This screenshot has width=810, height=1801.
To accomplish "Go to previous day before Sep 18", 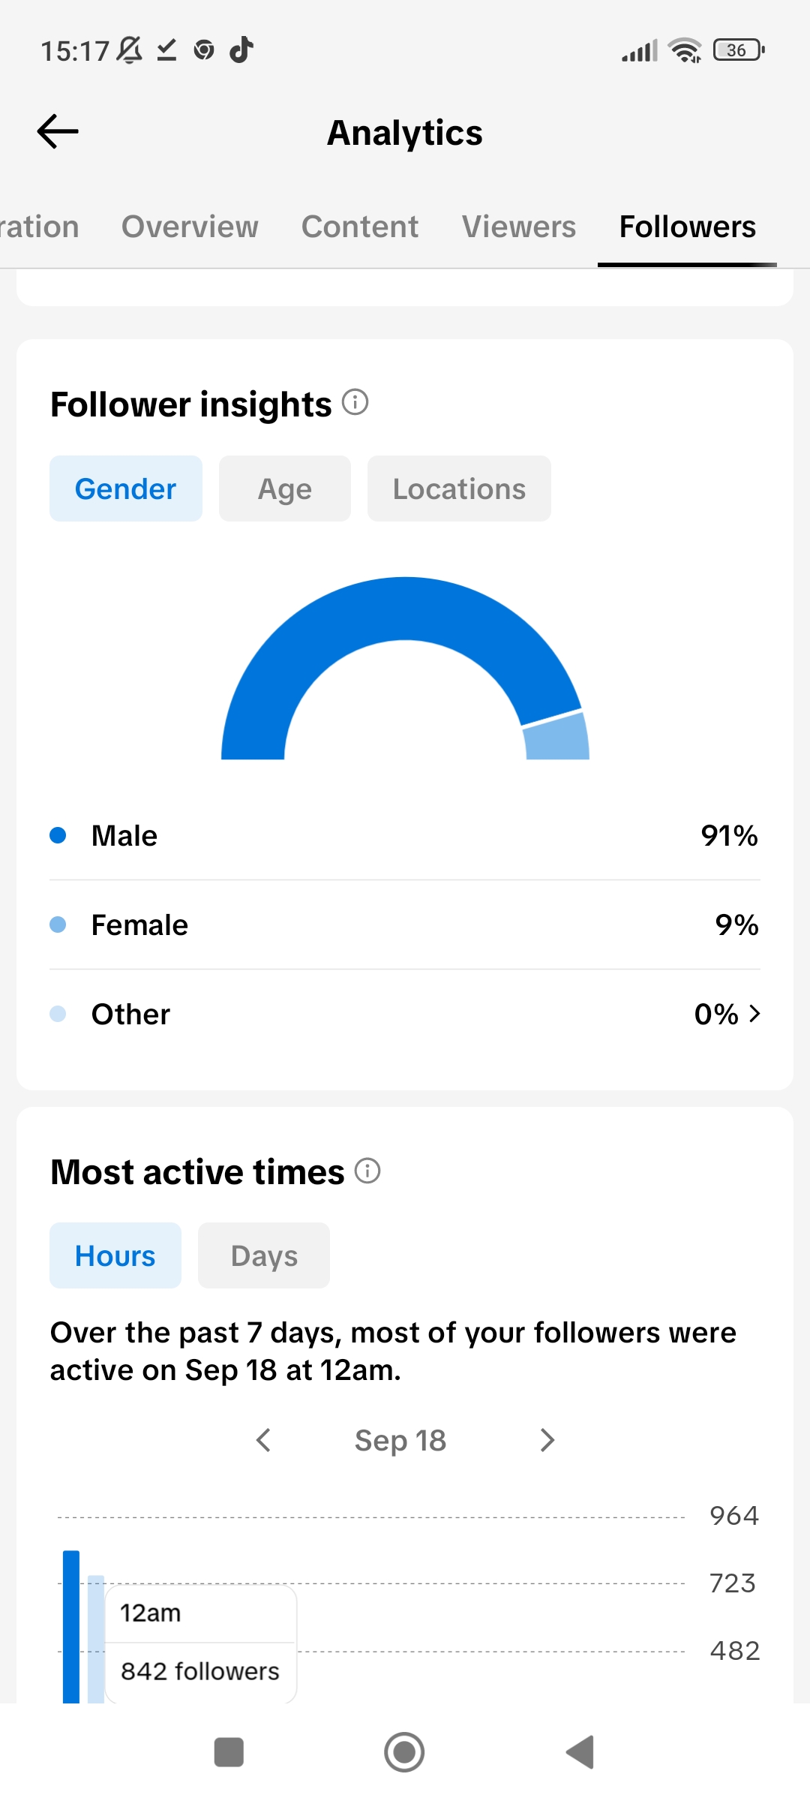I will coord(263,1440).
